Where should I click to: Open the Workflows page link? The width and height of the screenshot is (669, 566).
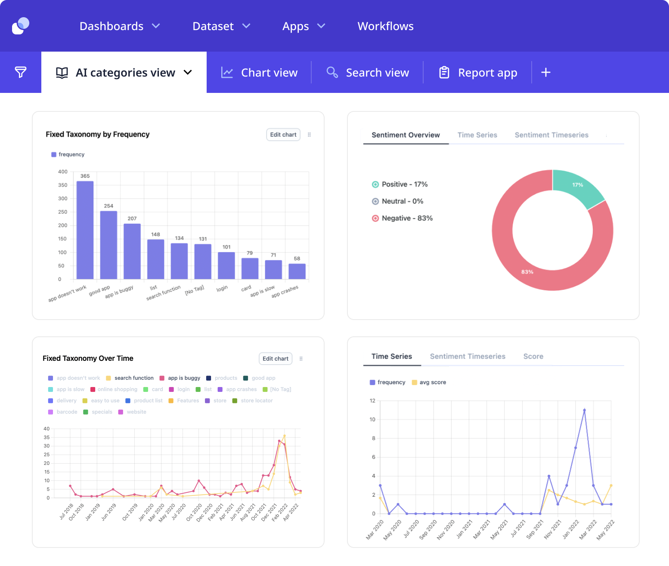pyautogui.click(x=385, y=26)
